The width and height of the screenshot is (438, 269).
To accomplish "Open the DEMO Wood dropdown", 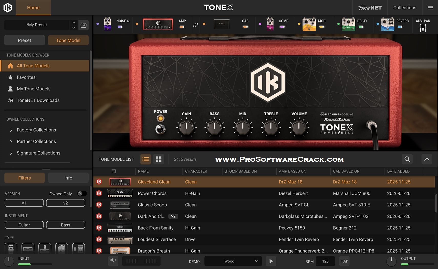I will coord(233,261).
